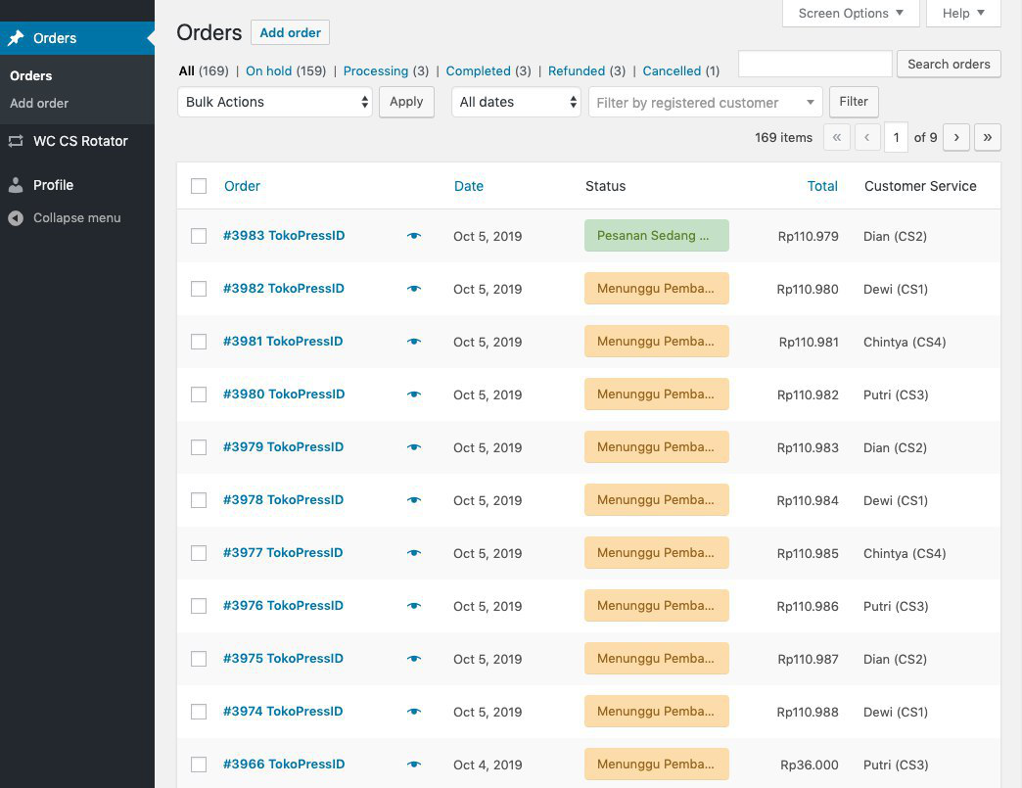The height and width of the screenshot is (788, 1022).
Task: Preview order #3977 with eye icon
Action: [414, 553]
